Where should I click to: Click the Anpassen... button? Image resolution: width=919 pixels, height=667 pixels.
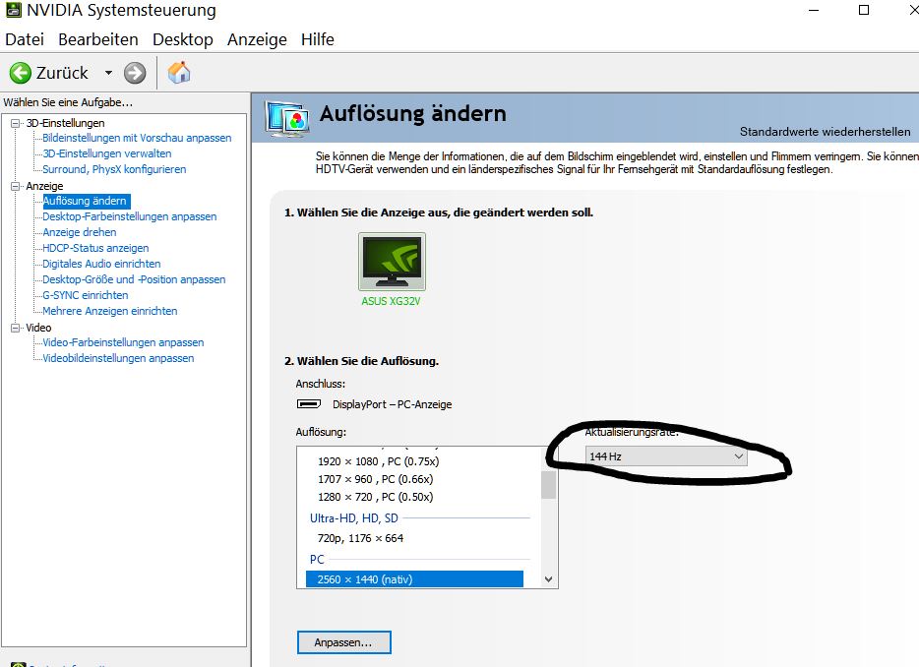point(344,642)
